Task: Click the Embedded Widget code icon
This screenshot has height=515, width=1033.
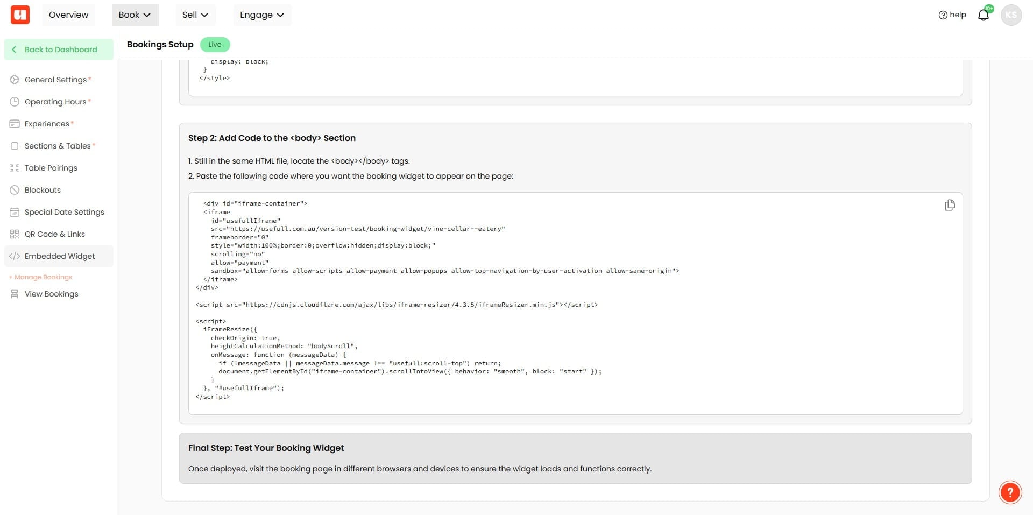Action: (x=15, y=256)
